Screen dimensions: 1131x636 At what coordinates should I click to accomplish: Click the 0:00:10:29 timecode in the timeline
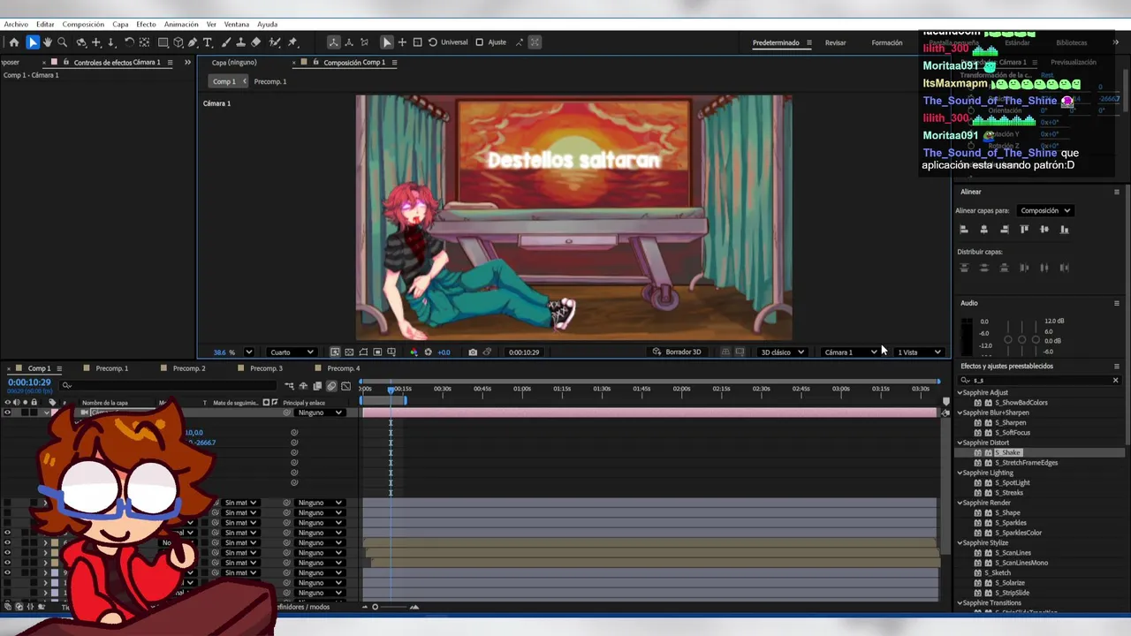29,382
